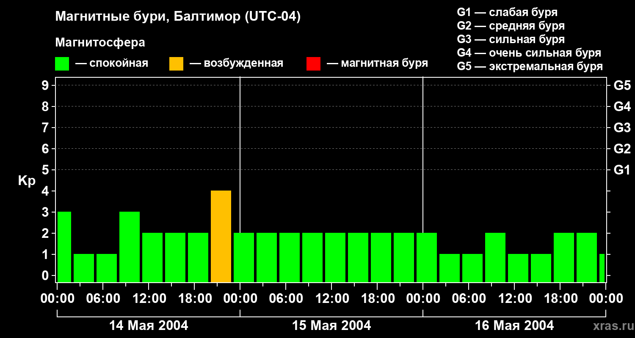Click 'G3 — сильная буря' legend text
The height and width of the screenshot is (338, 635).
click(511, 39)
